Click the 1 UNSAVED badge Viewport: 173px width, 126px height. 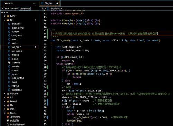(x=25, y=9)
